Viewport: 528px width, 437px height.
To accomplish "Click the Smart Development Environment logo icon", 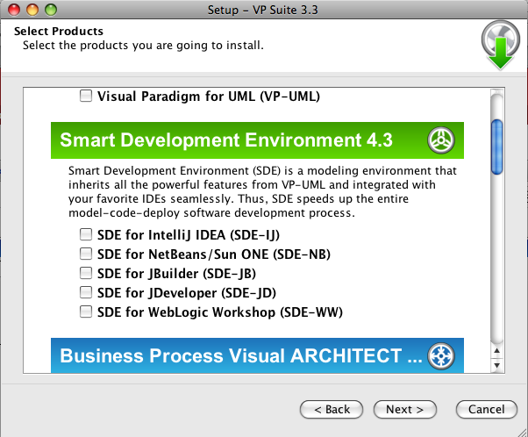I will click(x=441, y=140).
